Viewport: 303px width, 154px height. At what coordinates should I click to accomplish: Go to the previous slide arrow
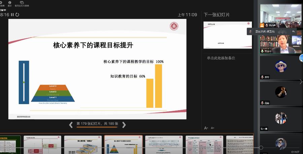[71, 125]
